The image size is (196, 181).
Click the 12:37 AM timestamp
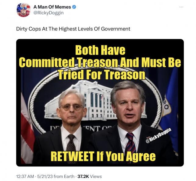25,176
